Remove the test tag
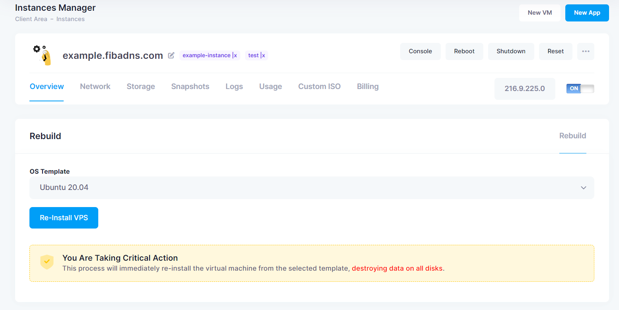The height and width of the screenshot is (310, 619). 263,56
